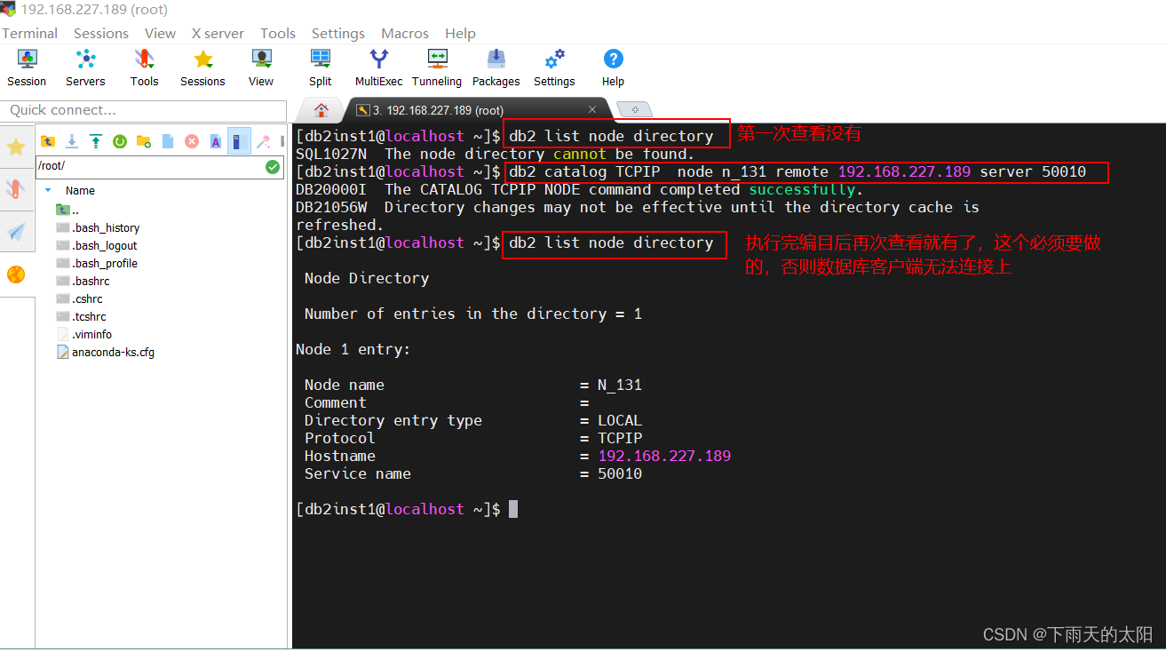
Task: Select the .cshrc file
Action: click(79, 299)
